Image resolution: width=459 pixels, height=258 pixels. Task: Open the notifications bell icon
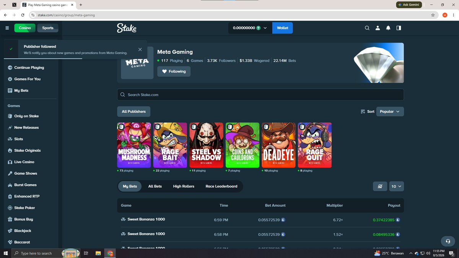(388, 28)
